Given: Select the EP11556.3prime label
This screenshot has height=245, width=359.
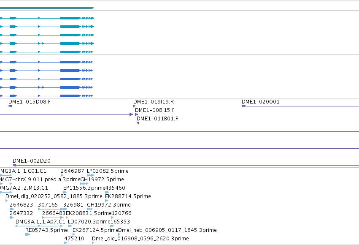Looking at the screenshot, I should tap(84, 188).
